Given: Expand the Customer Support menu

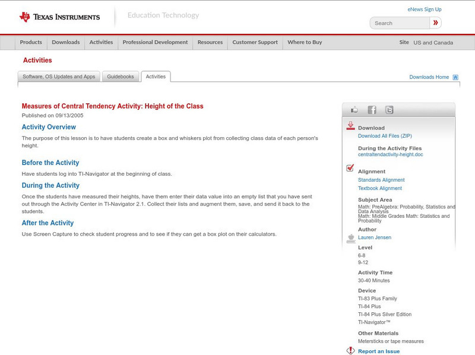Looking at the screenshot, I should coord(255,43).
